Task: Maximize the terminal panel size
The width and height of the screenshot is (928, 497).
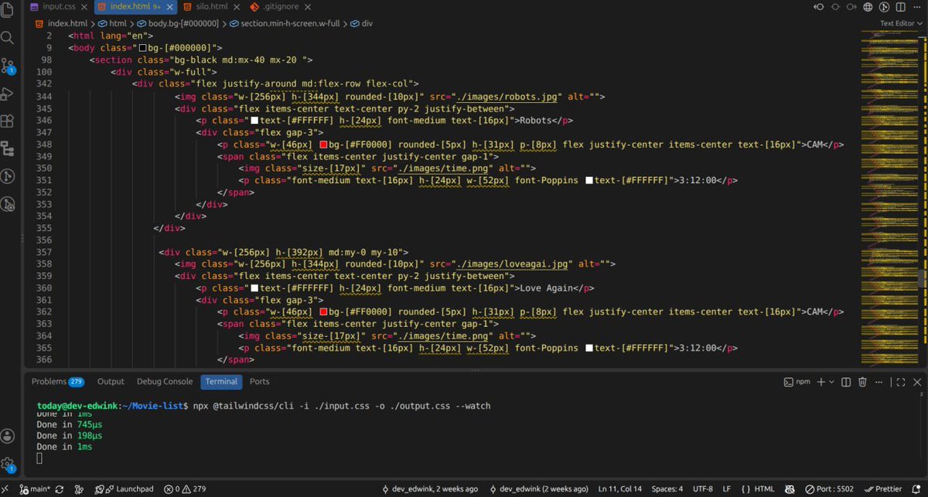Action: [x=899, y=382]
